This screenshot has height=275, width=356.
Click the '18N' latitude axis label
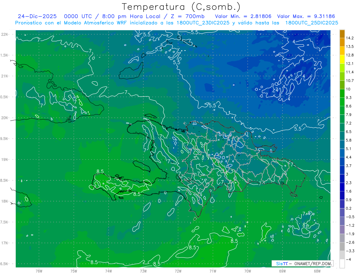tap(5, 201)
